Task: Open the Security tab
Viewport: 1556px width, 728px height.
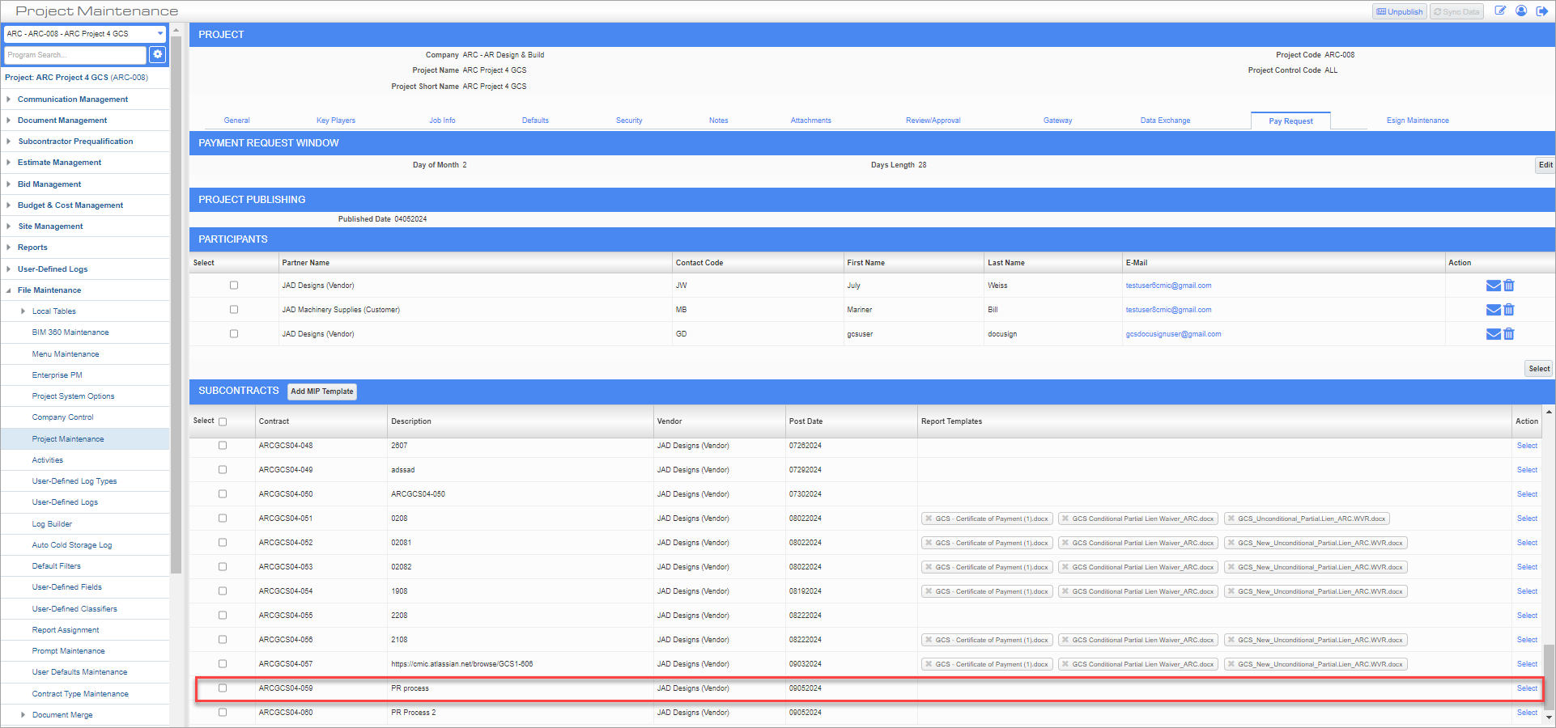Action: point(629,121)
